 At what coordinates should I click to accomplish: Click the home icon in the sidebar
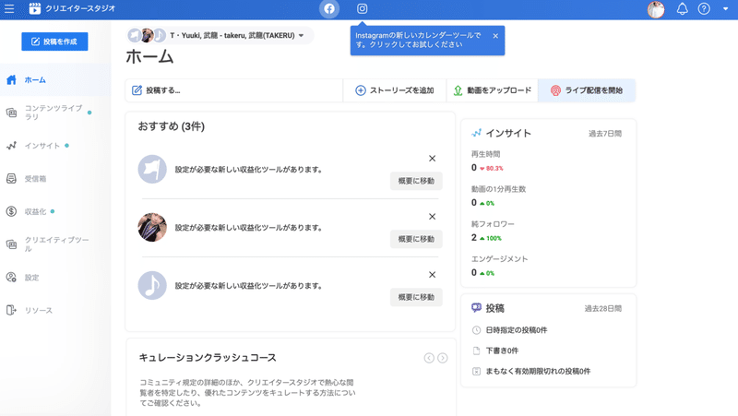tap(11, 80)
